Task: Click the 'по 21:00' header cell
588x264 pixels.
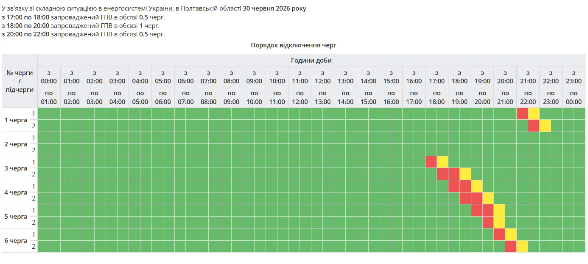Action: click(505, 97)
